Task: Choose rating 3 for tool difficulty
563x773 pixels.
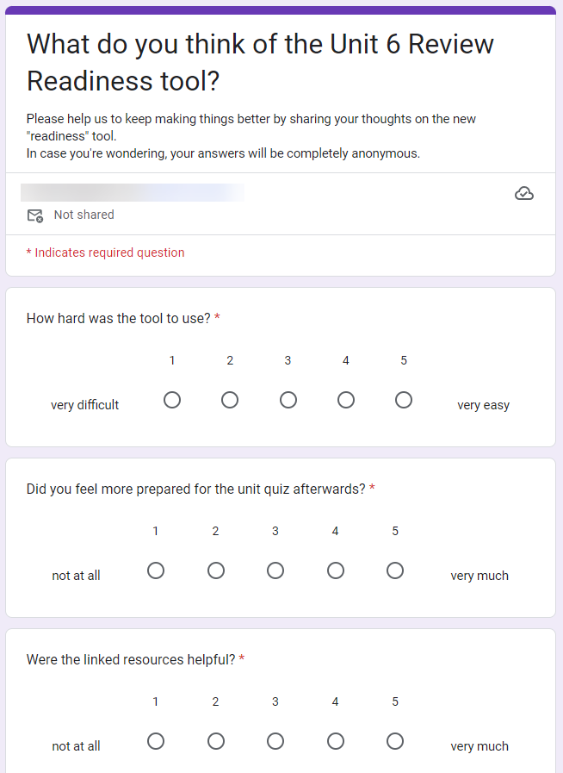Action: (288, 400)
